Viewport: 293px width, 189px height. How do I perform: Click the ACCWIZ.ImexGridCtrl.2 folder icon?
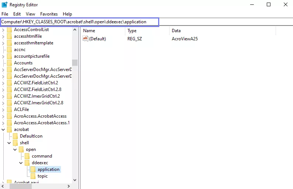pos(9,96)
